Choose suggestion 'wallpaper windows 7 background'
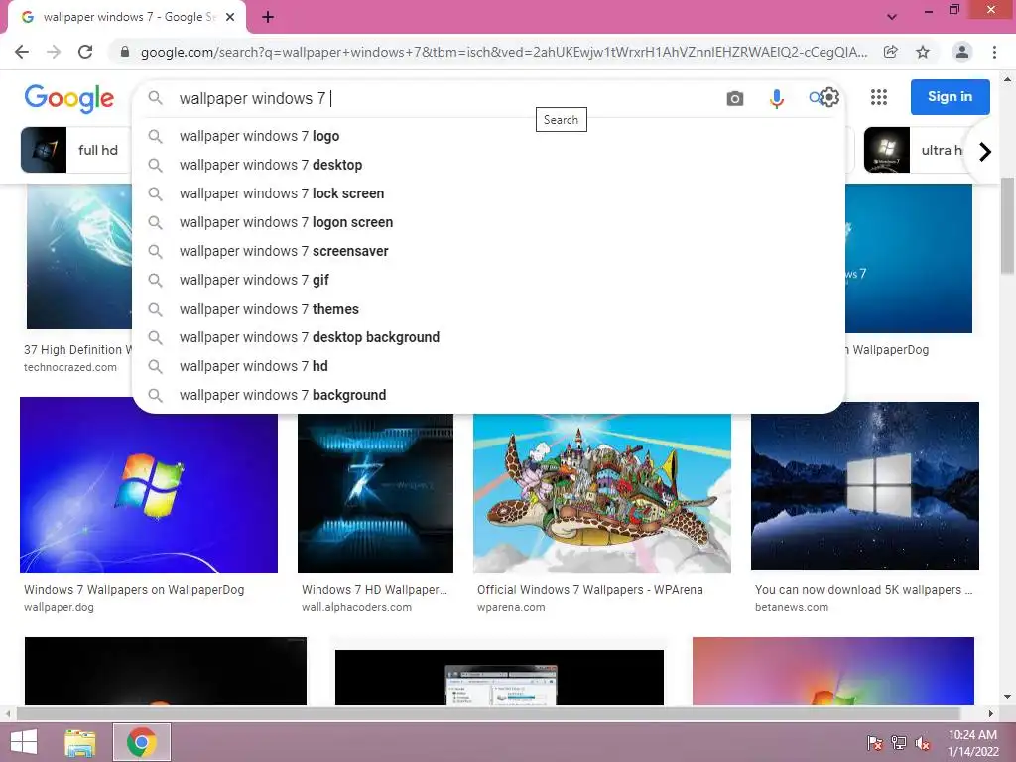Viewport: 1016px width, 762px height. pyautogui.click(x=488, y=395)
